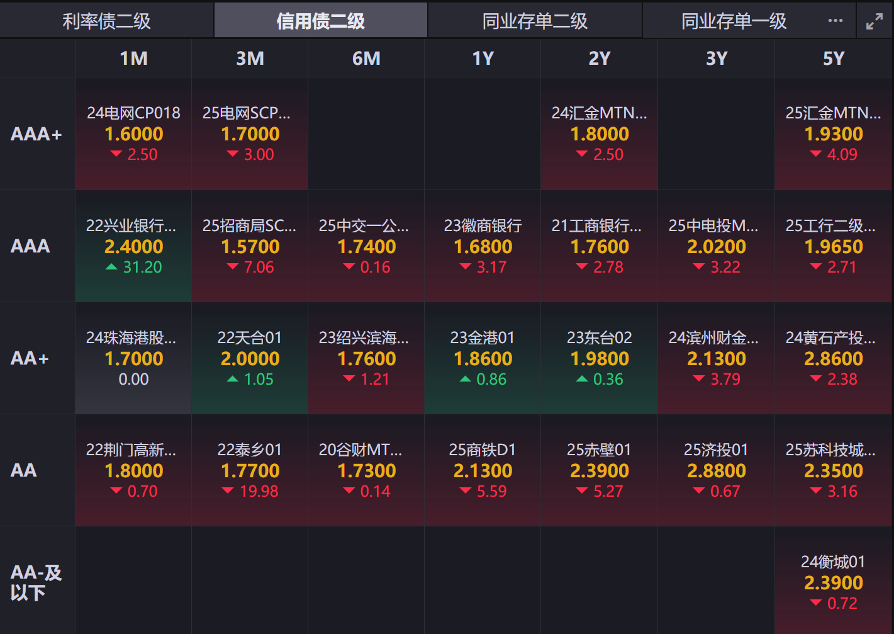
Task: Select the 信用债二级 tab
Action: [321, 21]
